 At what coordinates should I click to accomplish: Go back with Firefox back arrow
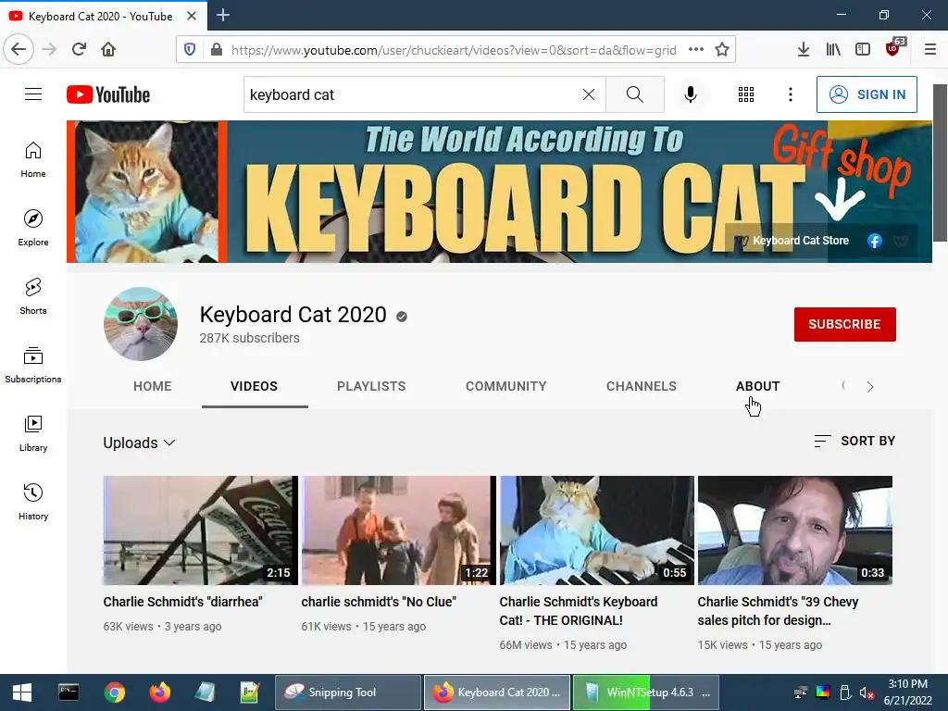point(19,49)
